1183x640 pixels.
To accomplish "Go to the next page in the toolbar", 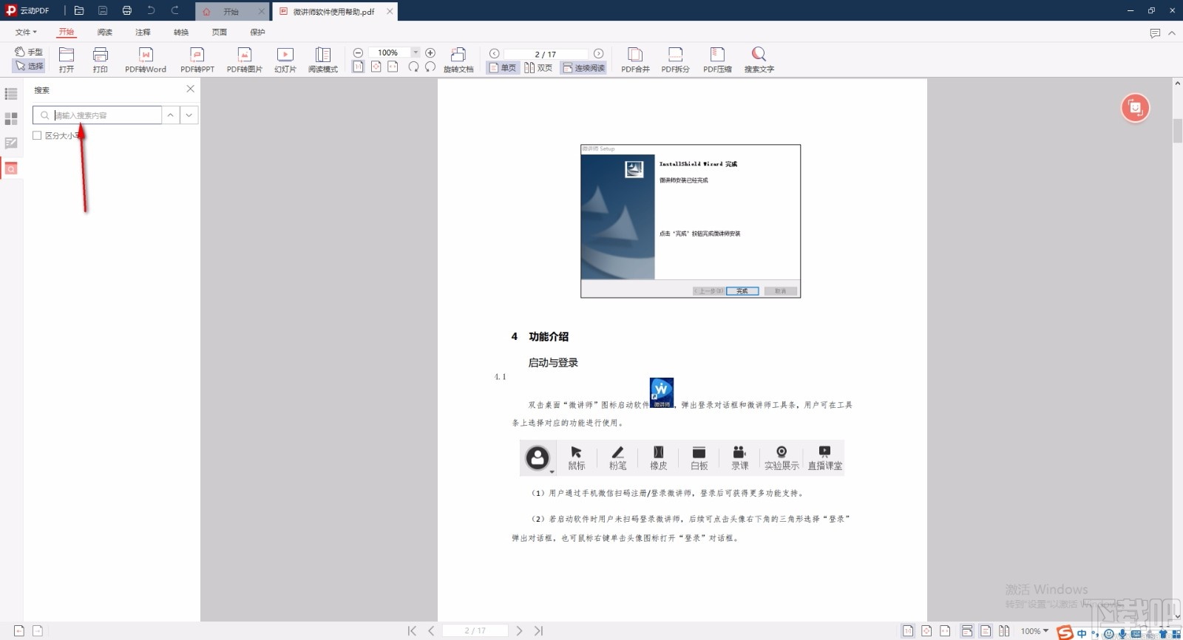I will coord(598,53).
